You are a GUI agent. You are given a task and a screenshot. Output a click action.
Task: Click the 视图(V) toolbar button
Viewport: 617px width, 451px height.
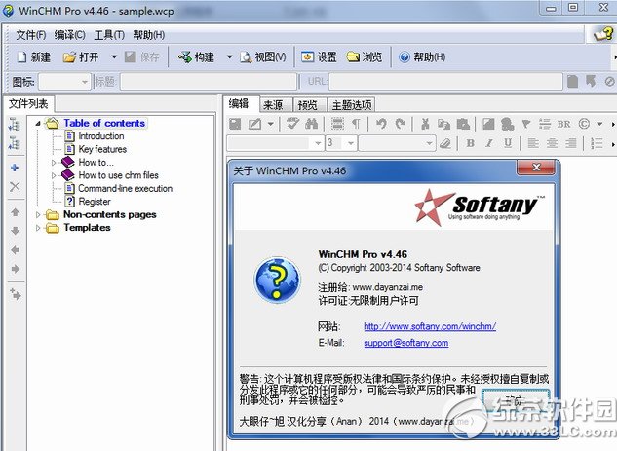pyautogui.click(x=263, y=57)
